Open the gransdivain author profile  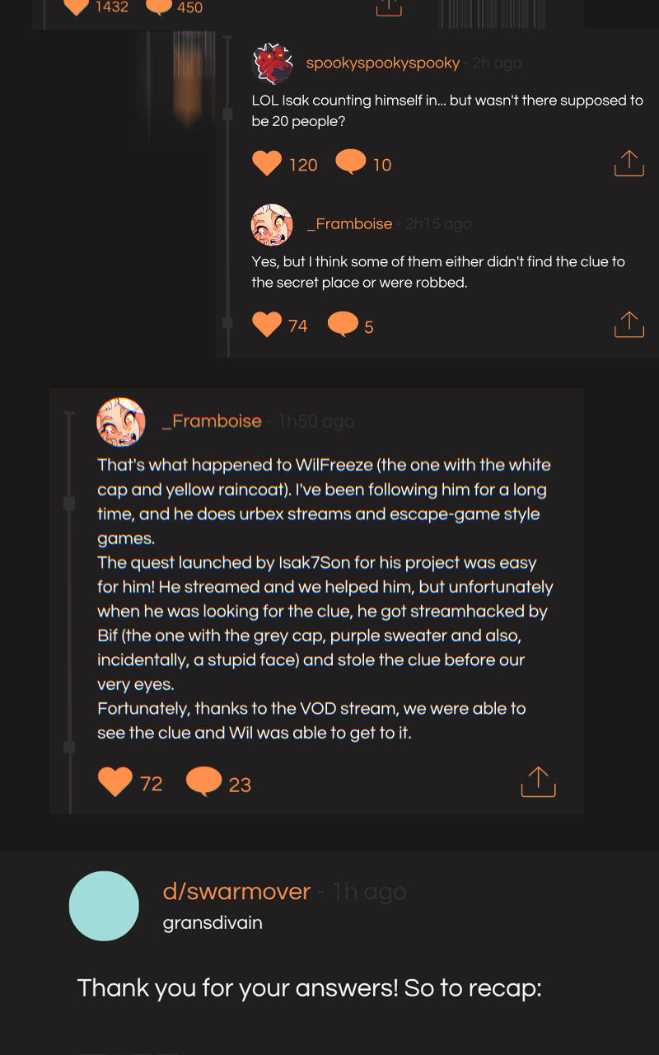coord(213,922)
